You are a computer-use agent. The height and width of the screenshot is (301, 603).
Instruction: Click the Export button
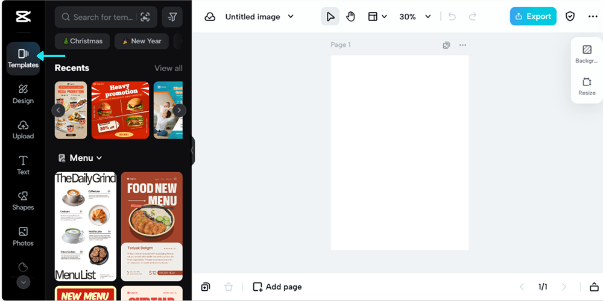point(533,16)
